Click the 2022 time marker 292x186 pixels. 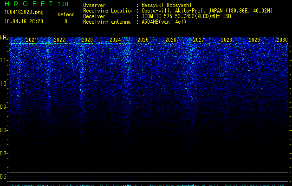(x=59, y=40)
